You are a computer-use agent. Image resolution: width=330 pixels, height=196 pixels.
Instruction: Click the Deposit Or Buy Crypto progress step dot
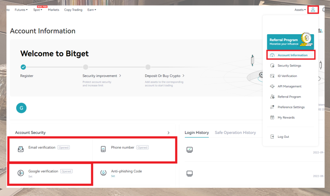click(x=148, y=67)
